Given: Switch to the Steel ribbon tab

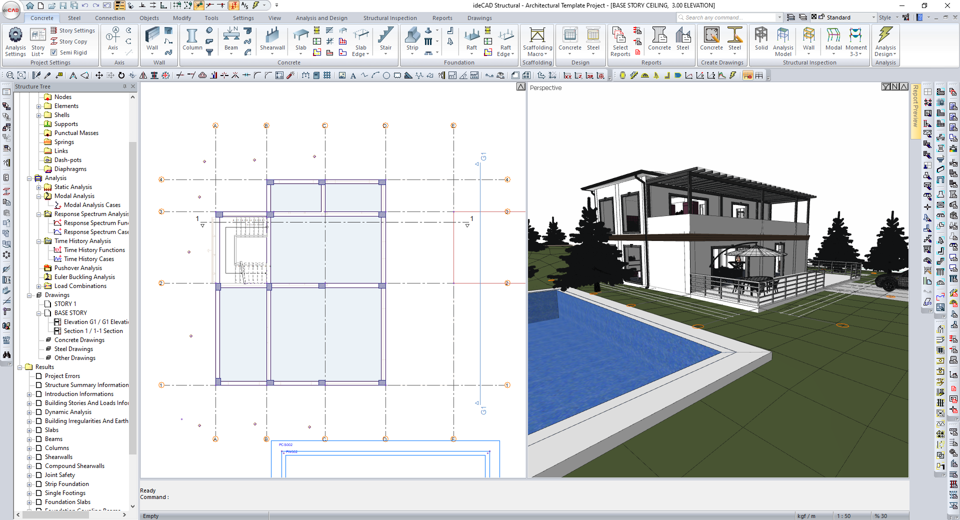Looking at the screenshot, I should (74, 18).
